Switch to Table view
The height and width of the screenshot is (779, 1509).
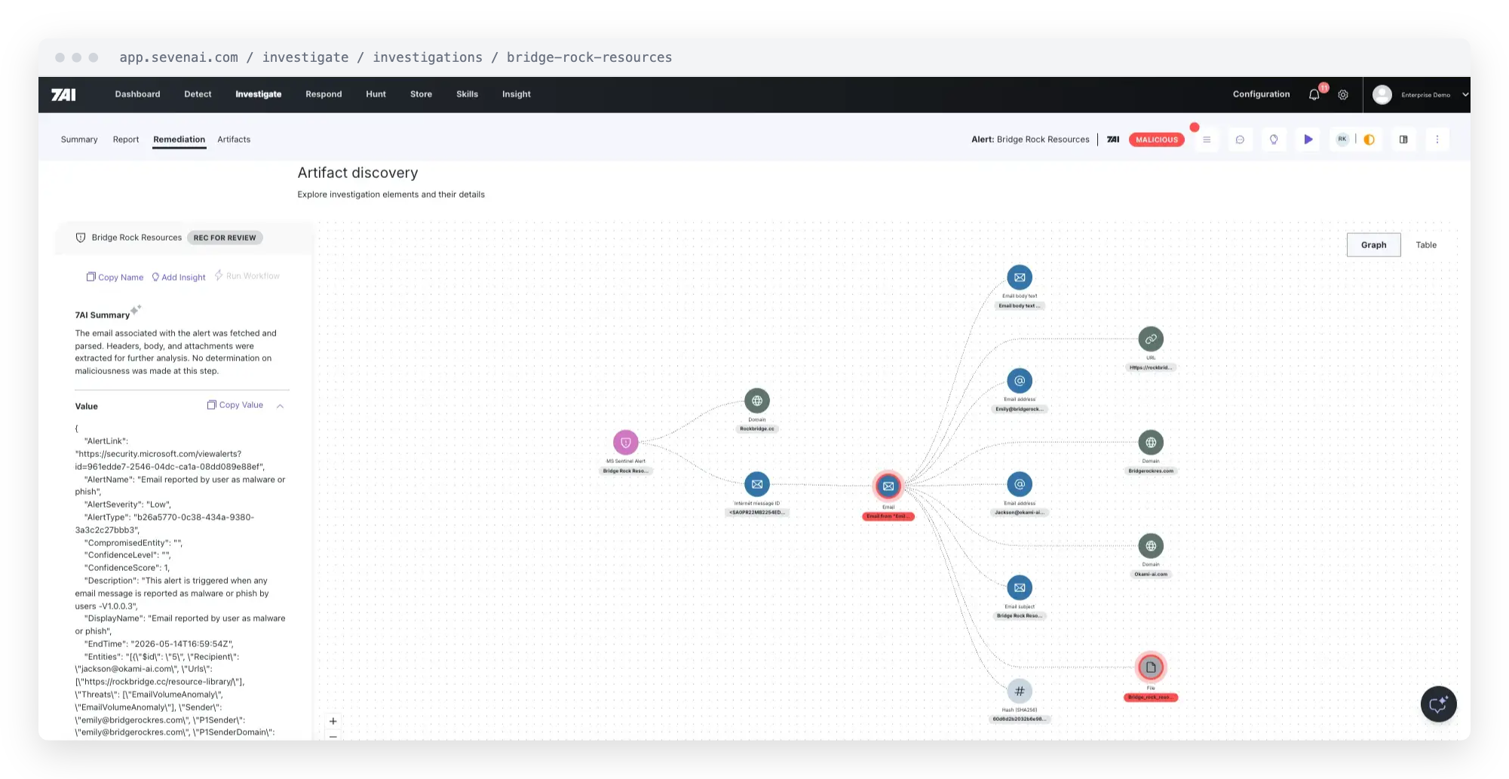[1426, 245]
